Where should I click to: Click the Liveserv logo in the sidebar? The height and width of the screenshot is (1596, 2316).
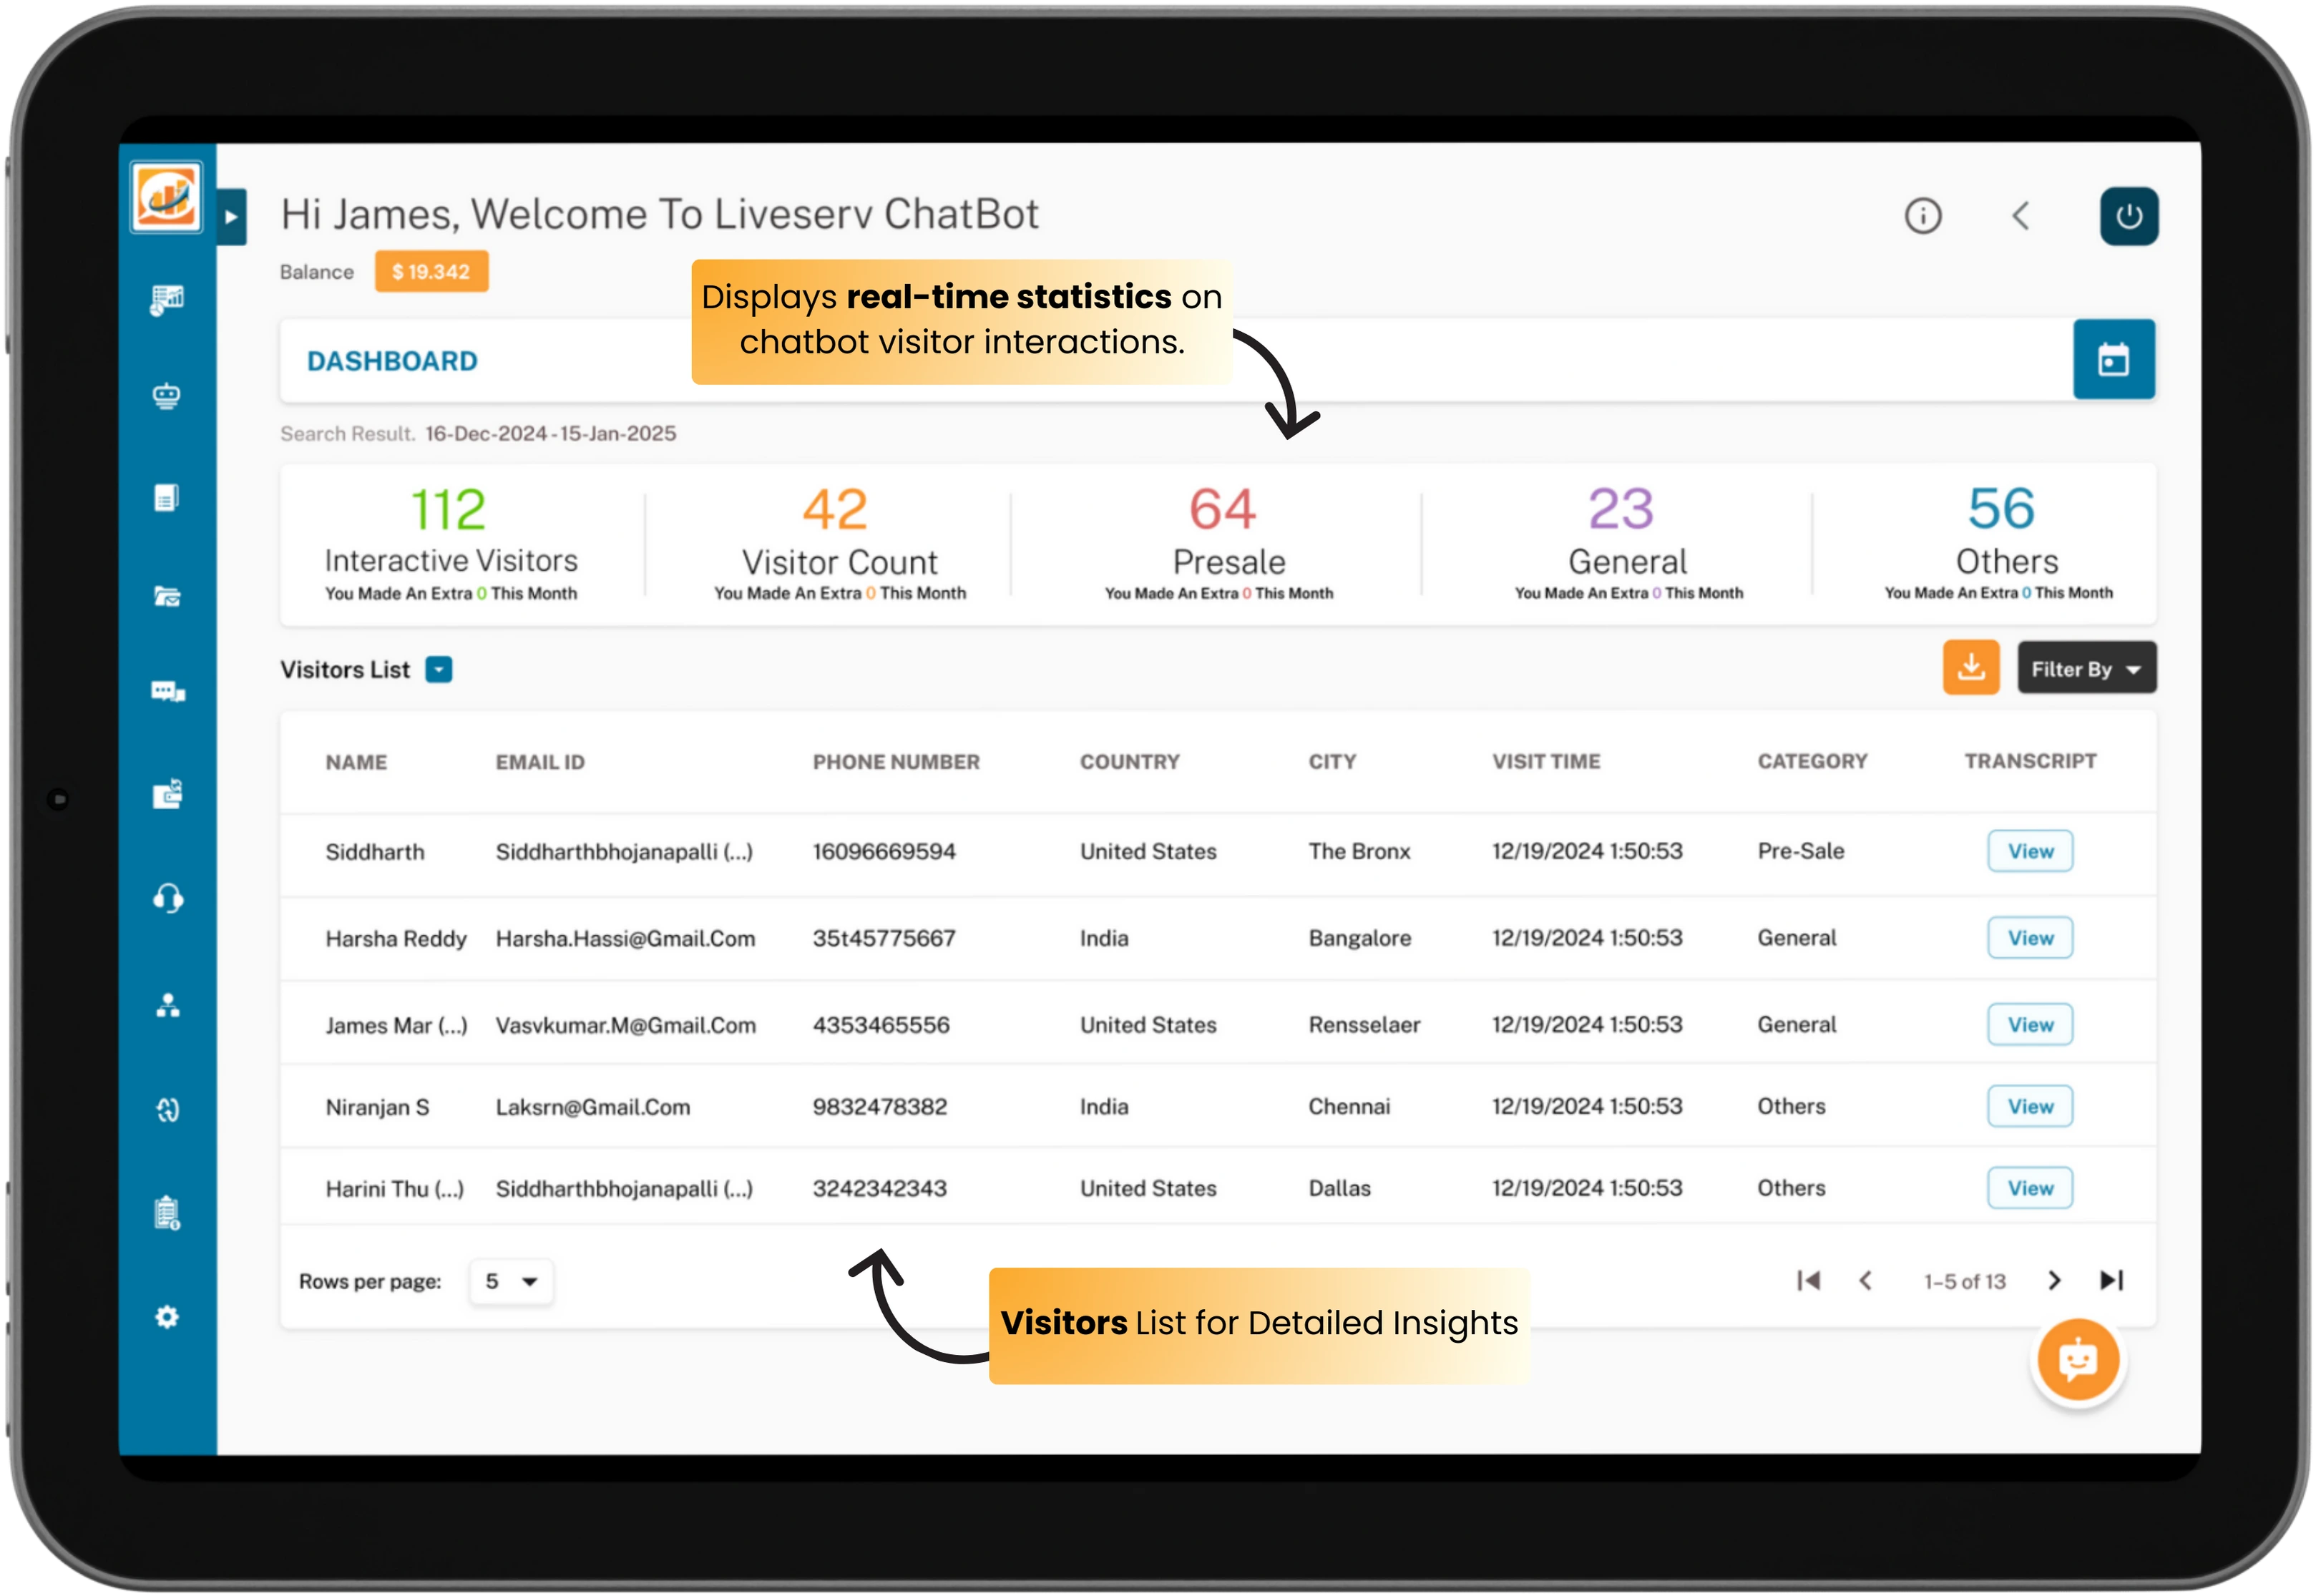coord(166,197)
